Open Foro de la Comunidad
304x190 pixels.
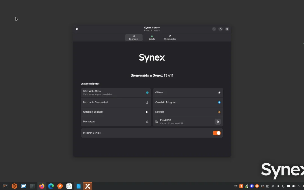click(116, 102)
